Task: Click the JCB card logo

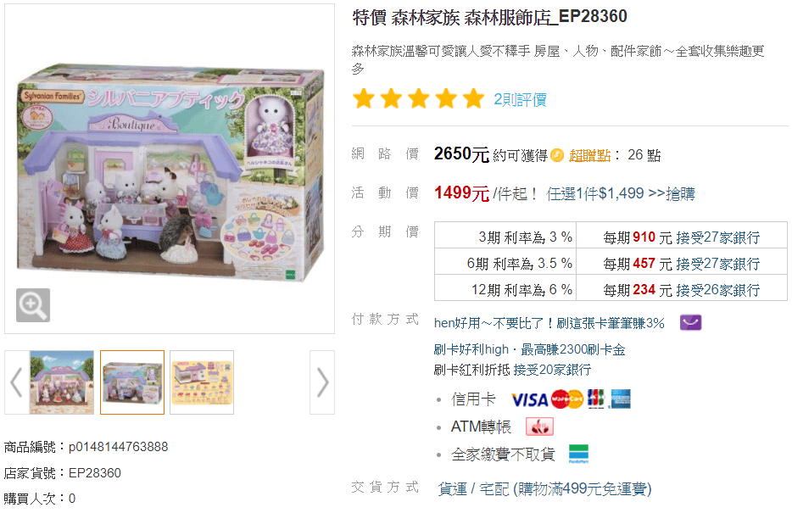Action: click(x=596, y=399)
